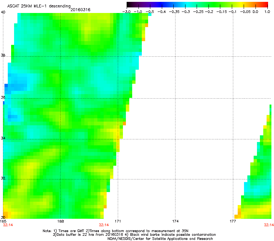The image size is (274, 241).
Task: Click the colorbar label -3.0
Action: point(127,12)
